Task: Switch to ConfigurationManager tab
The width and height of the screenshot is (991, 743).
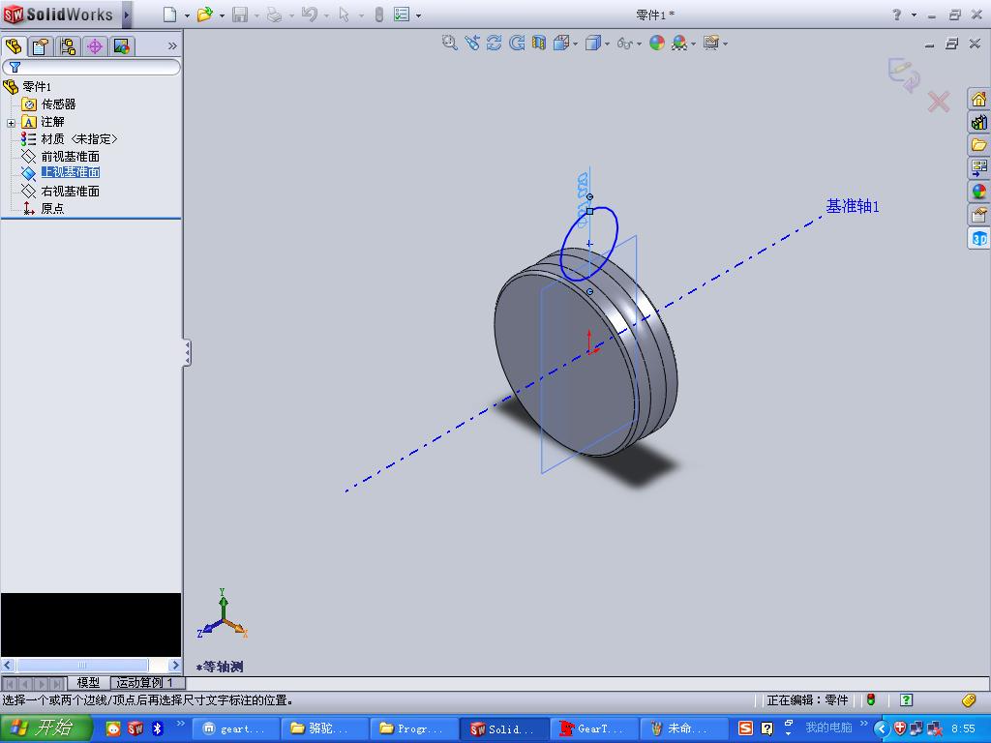Action: coord(67,46)
